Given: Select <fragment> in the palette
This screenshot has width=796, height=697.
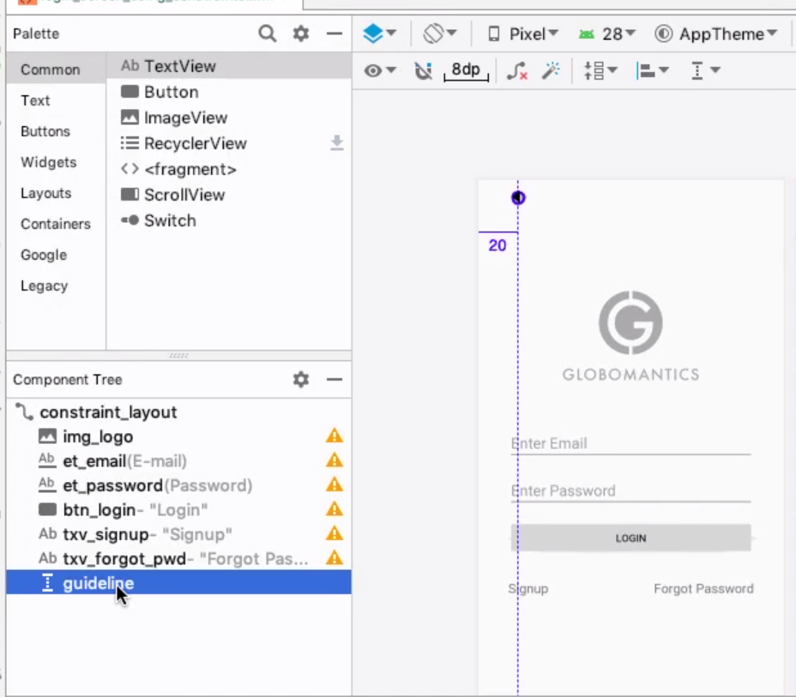Looking at the screenshot, I should 229,169.
